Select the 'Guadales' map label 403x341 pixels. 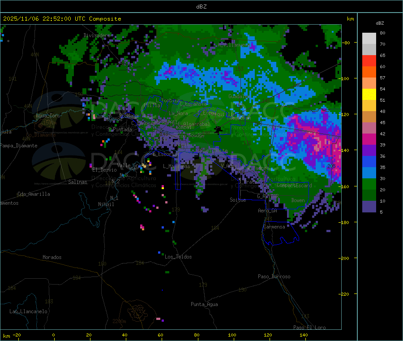point(239,96)
